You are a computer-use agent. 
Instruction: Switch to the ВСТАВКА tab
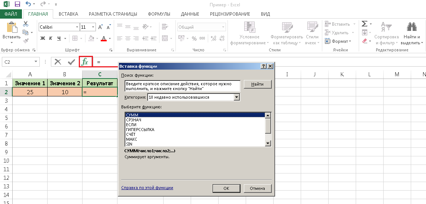click(68, 14)
